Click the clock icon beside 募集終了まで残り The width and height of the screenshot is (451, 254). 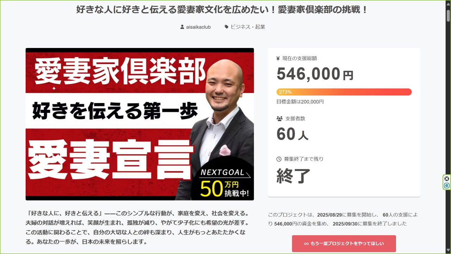pyautogui.click(x=279, y=159)
